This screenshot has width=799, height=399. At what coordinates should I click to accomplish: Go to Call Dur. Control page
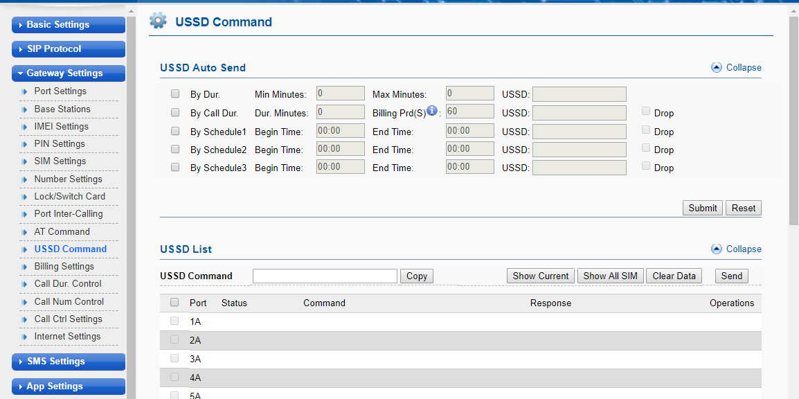(68, 283)
